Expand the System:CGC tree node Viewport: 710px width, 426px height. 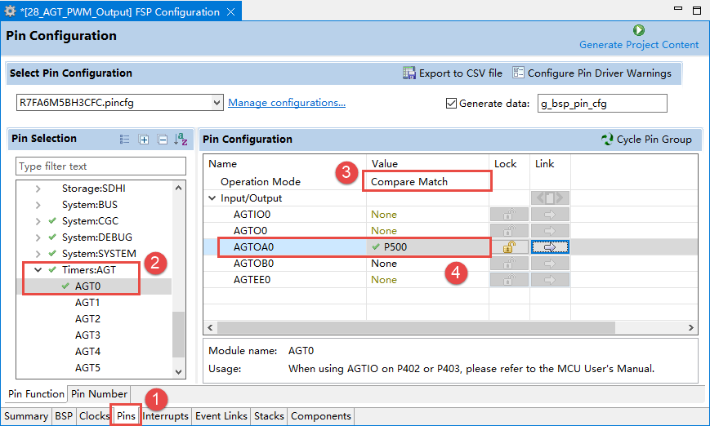click(x=38, y=221)
